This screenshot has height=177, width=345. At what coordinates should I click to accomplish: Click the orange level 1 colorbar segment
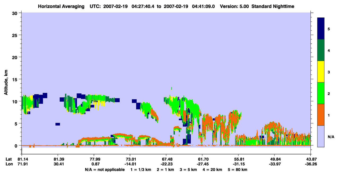coord(321,115)
